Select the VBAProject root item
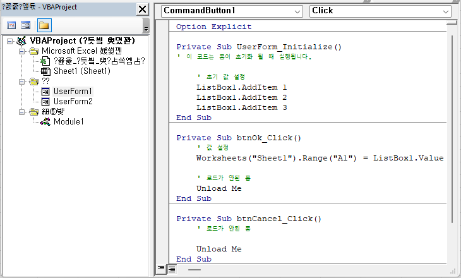Viewport: 461px width, 278px height. (82, 40)
